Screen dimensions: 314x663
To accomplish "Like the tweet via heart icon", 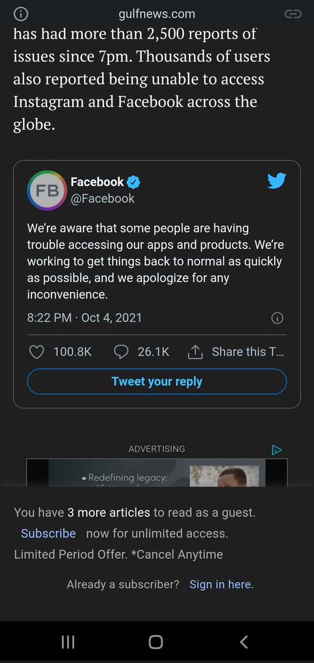I will tap(36, 352).
